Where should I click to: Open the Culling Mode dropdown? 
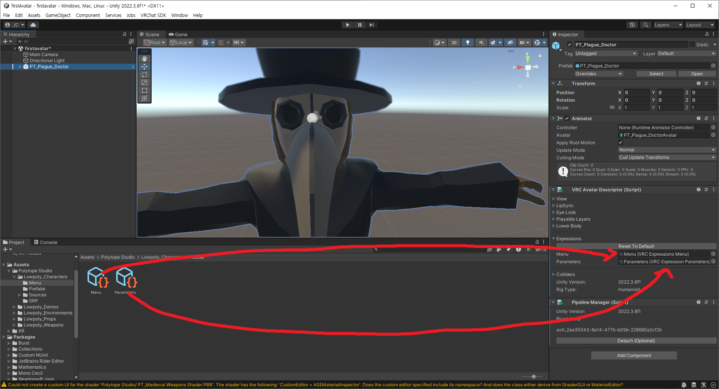point(667,157)
